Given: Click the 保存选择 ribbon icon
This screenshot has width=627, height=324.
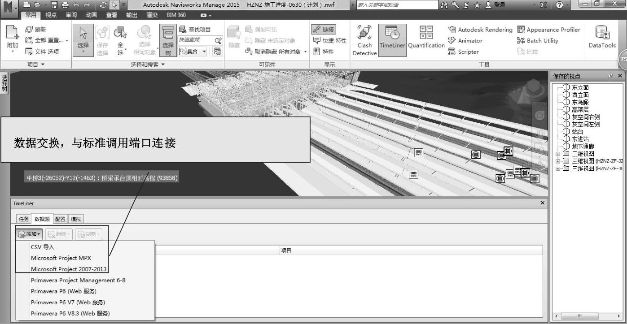Looking at the screenshot, I should [102, 40].
